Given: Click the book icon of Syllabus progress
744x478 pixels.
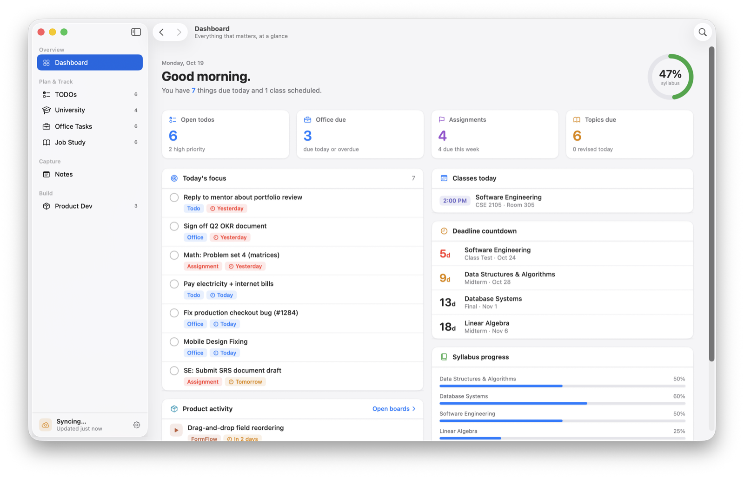Looking at the screenshot, I should tap(444, 357).
